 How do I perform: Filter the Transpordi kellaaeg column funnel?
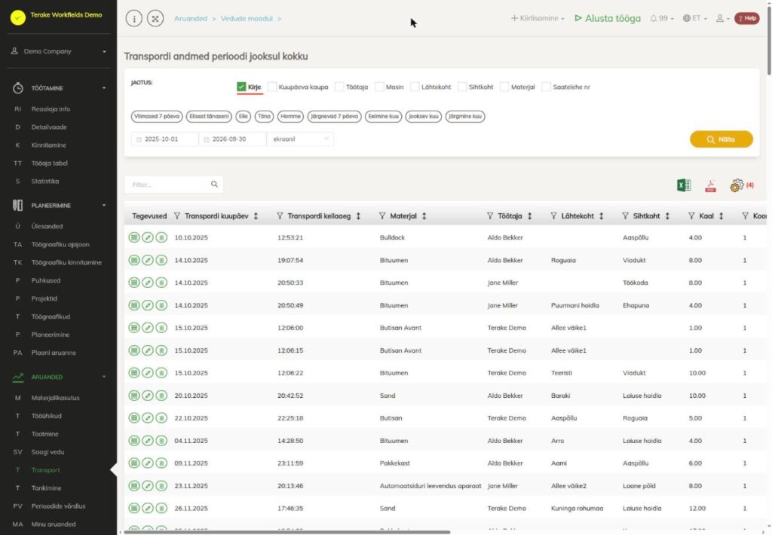click(x=280, y=216)
